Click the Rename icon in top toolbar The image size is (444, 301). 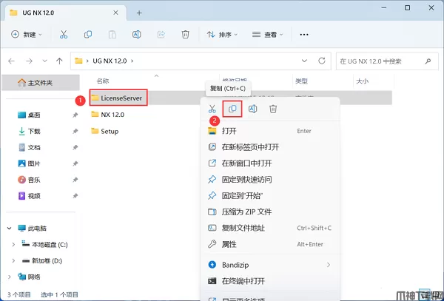coord(137,35)
